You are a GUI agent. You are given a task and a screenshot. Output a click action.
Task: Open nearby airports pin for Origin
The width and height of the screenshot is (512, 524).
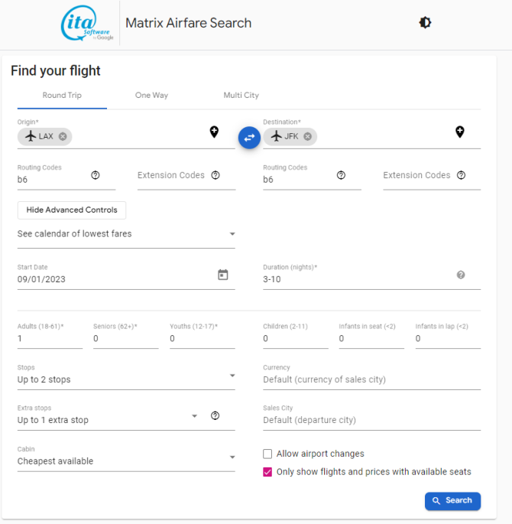[214, 132]
